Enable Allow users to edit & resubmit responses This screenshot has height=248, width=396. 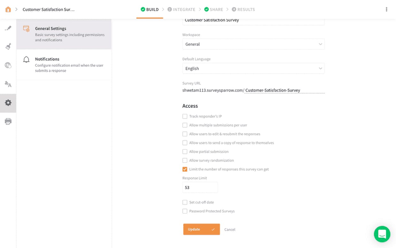click(185, 134)
